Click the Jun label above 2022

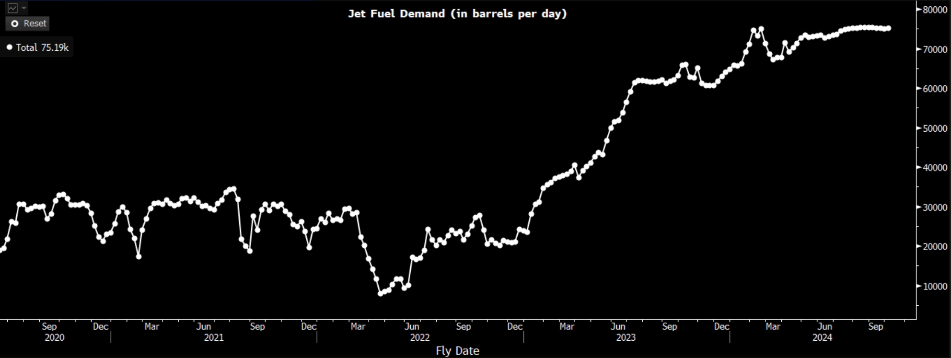pos(412,326)
